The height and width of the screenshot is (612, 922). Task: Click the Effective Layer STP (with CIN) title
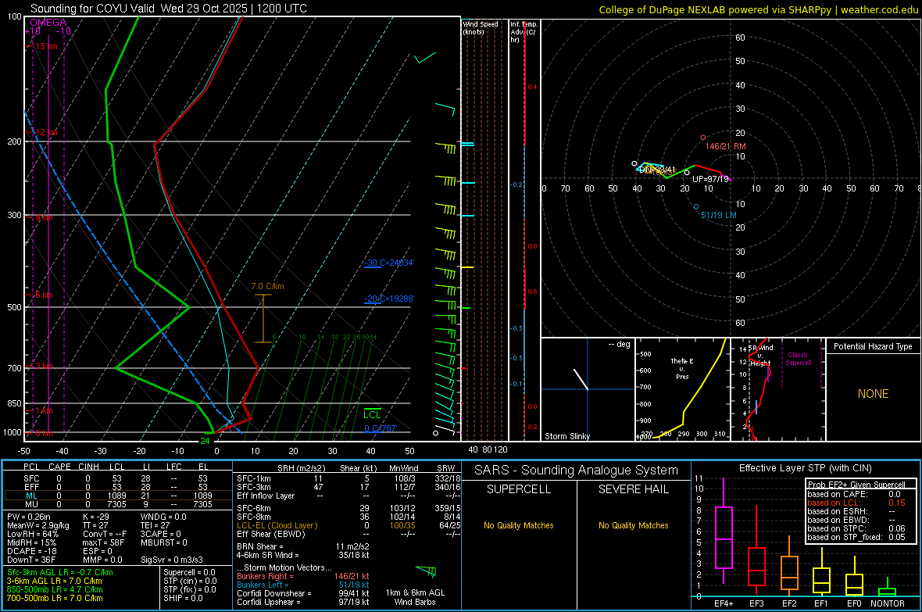tap(805, 468)
